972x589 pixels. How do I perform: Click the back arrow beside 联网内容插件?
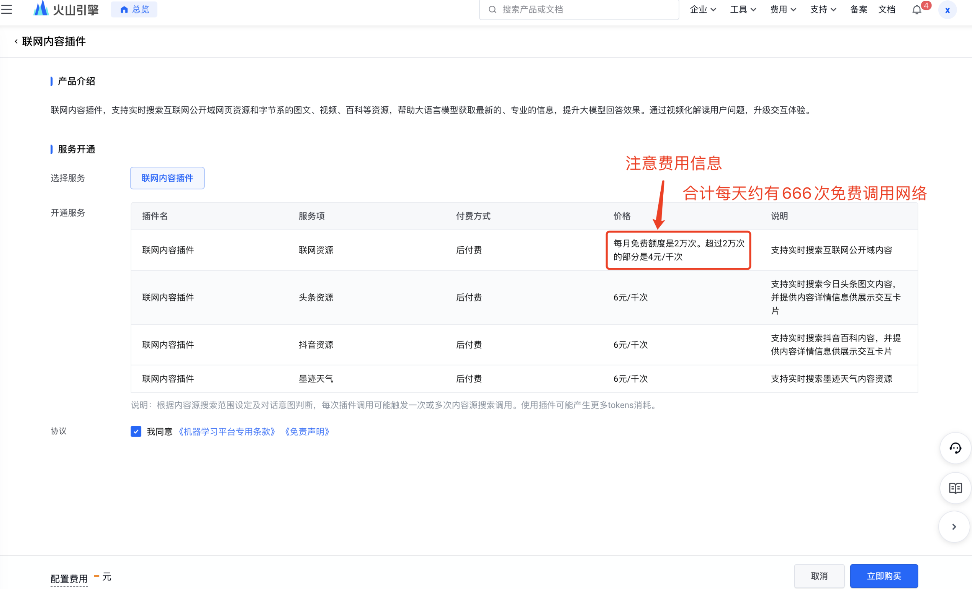(16, 41)
